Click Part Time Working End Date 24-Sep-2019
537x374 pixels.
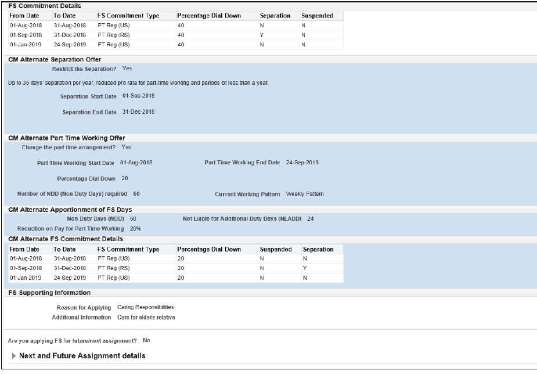302,163
